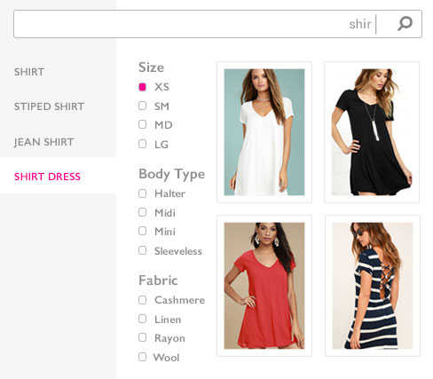View the navy striped dress product

(373, 286)
